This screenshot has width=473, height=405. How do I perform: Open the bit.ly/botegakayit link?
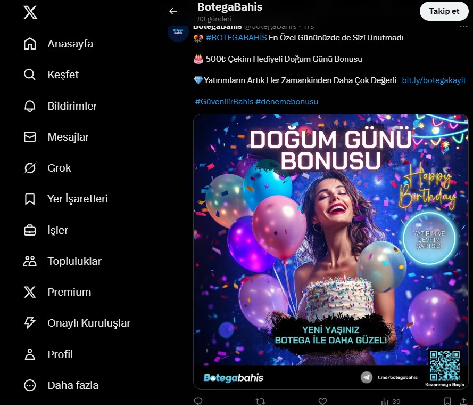click(x=434, y=80)
